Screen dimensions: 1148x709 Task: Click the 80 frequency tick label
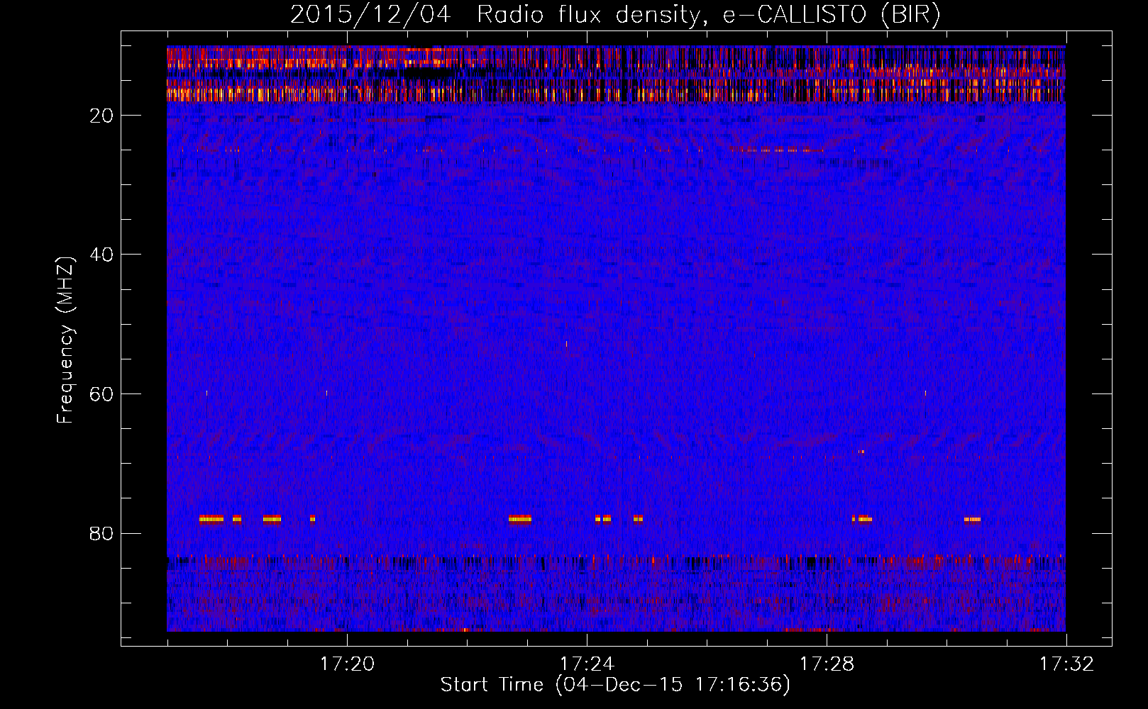coord(101,533)
